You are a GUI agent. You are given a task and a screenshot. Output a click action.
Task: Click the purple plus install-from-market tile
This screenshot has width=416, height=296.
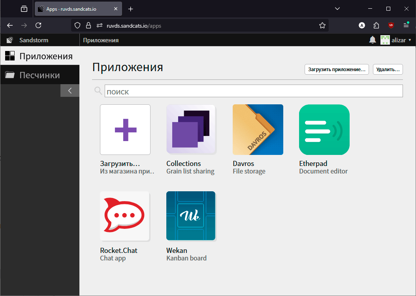point(125,130)
